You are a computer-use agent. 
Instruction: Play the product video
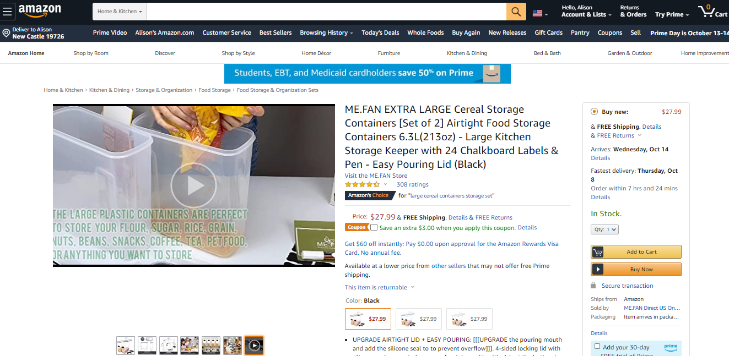click(x=193, y=185)
